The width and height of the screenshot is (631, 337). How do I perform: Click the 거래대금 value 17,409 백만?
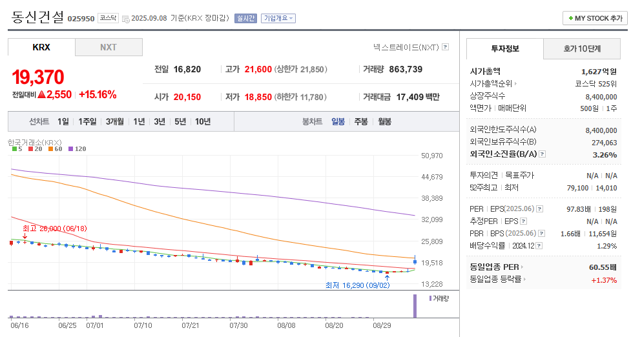(418, 97)
